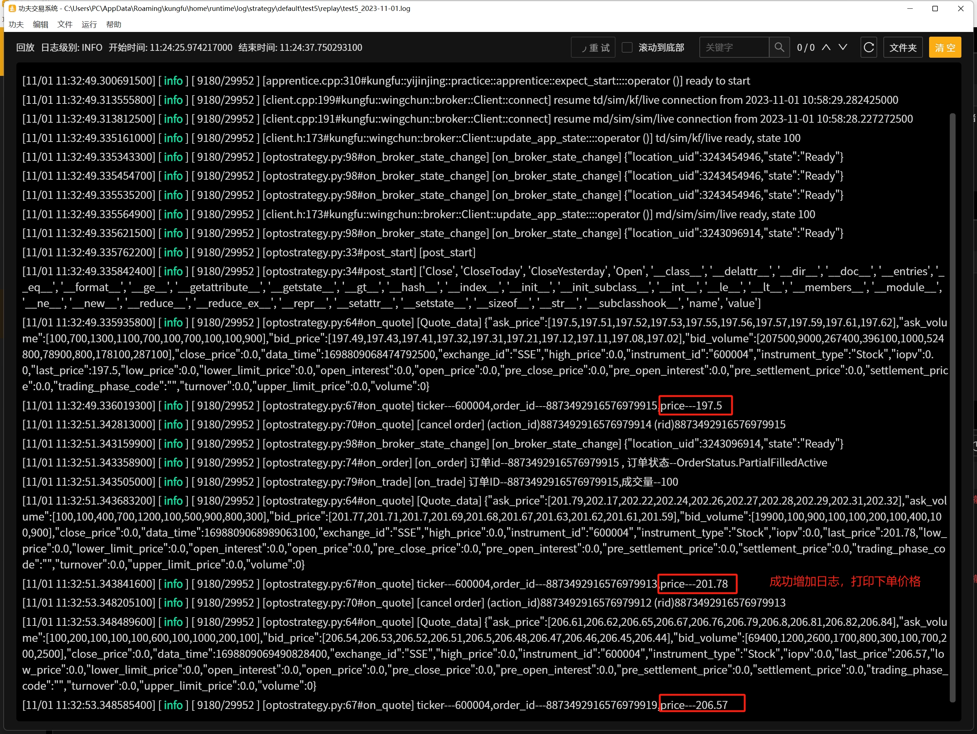Click the on_trade 成交量--100 log line
Image resolution: width=977 pixels, height=734 pixels.
350,482
